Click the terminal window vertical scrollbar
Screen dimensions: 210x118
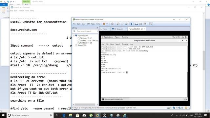(187, 71)
